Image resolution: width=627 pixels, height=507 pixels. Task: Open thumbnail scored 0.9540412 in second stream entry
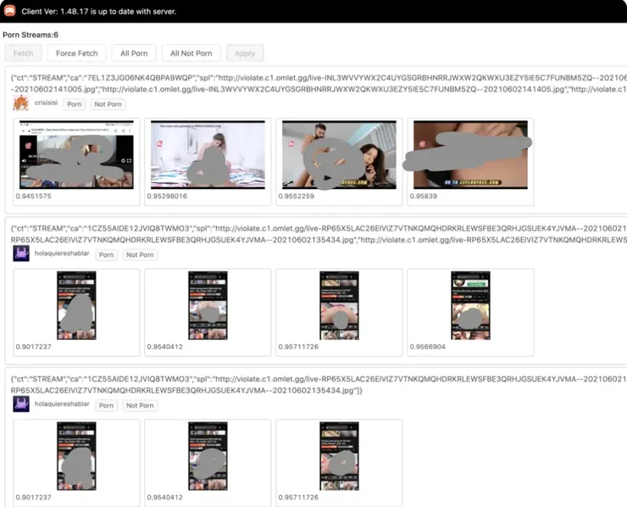pyautogui.click(x=208, y=305)
